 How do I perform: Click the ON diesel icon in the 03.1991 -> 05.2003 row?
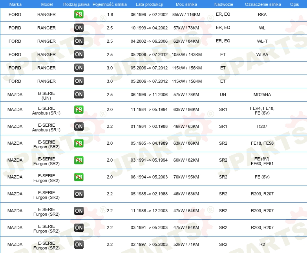(79, 228)
